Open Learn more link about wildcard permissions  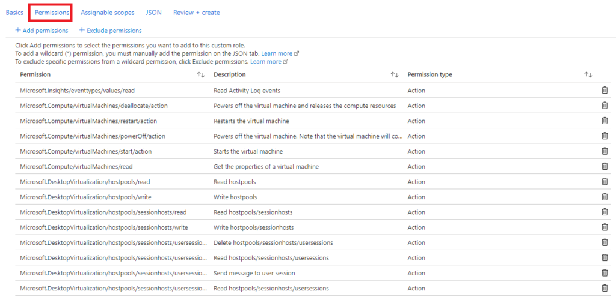click(280, 53)
